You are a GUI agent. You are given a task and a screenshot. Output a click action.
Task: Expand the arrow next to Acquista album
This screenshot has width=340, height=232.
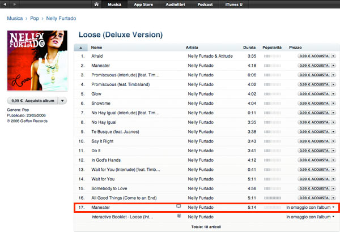(62, 101)
